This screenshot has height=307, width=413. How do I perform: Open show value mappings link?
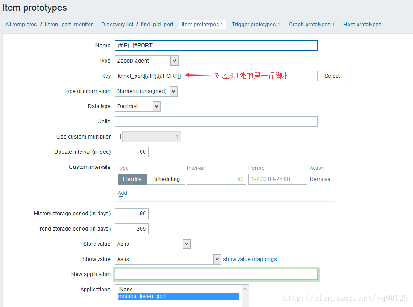click(250, 259)
